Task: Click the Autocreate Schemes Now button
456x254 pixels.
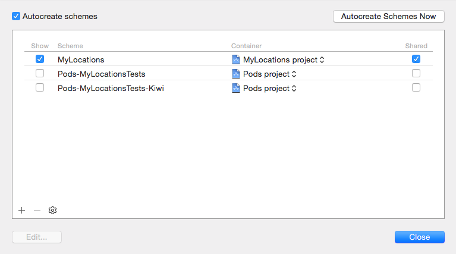Action: coord(388,17)
